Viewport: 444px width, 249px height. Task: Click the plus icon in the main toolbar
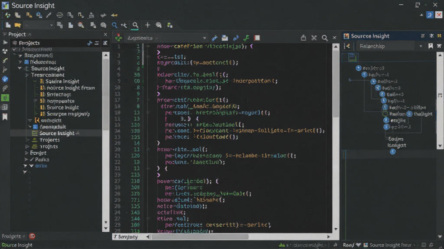click(147, 25)
